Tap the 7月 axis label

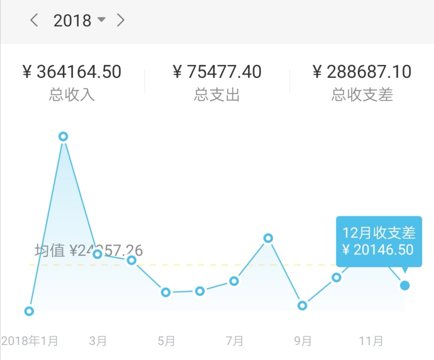[x=234, y=341]
